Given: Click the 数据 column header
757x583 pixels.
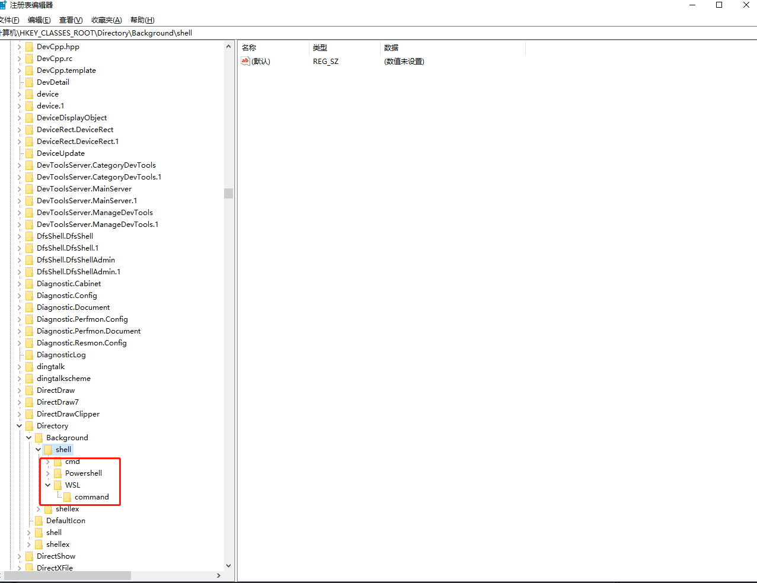Looking at the screenshot, I should tap(453, 47).
